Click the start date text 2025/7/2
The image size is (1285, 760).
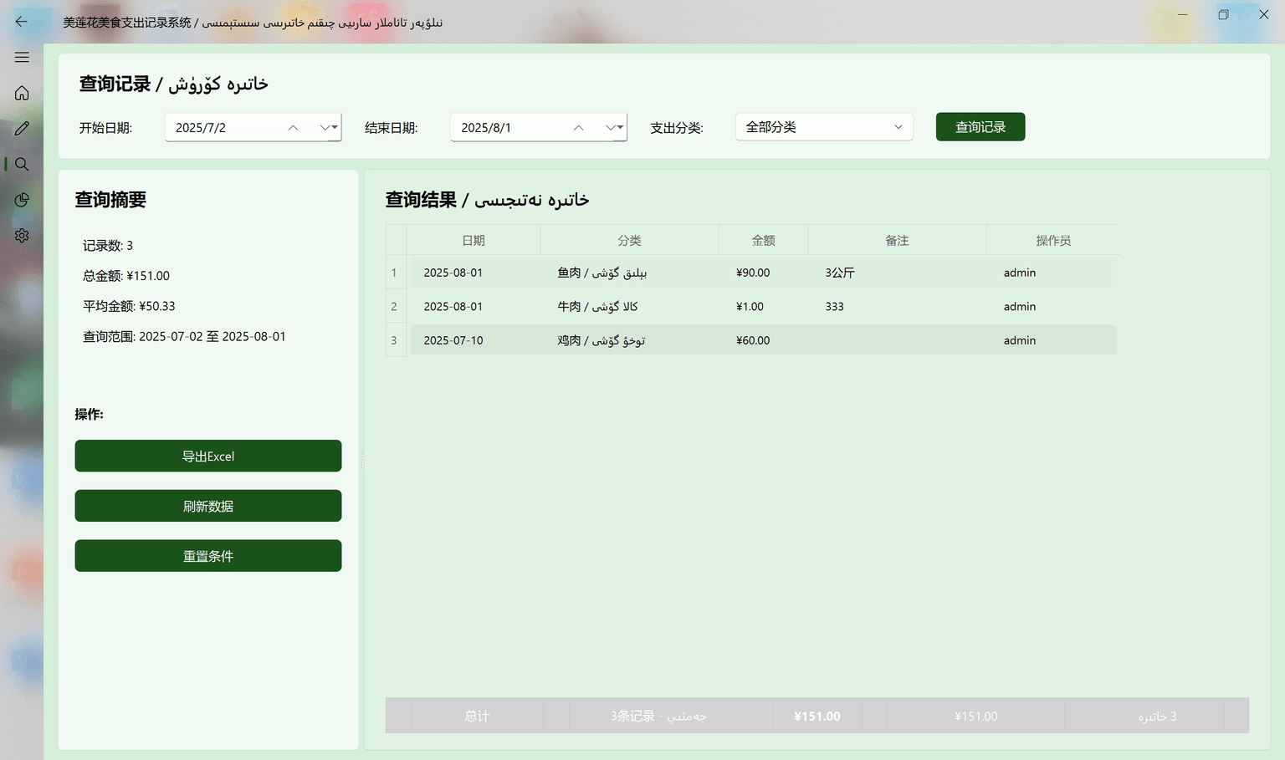[x=201, y=128]
